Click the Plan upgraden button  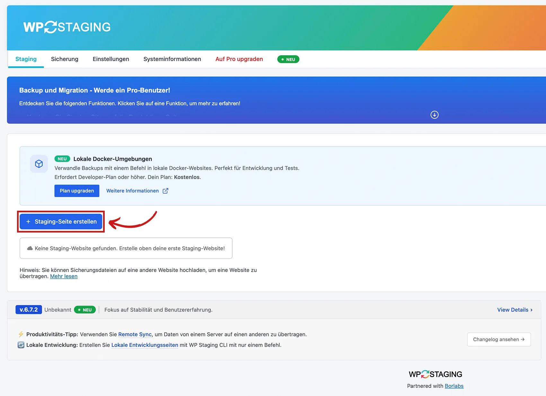(x=77, y=191)
